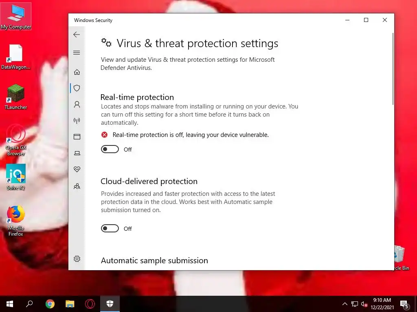Open the Home icon in sidebar

[77, 72]
